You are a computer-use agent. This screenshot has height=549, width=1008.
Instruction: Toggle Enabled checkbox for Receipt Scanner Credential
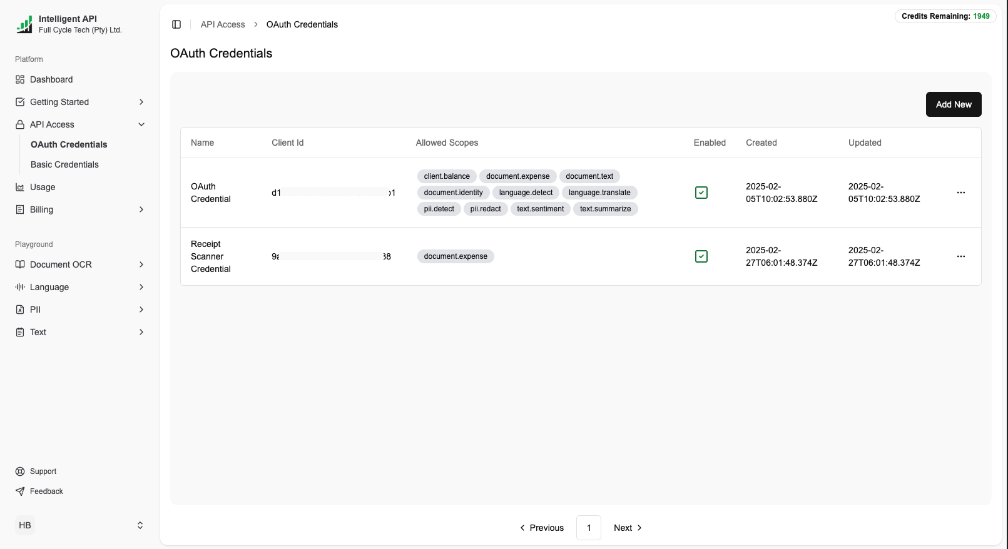(701, 256)
